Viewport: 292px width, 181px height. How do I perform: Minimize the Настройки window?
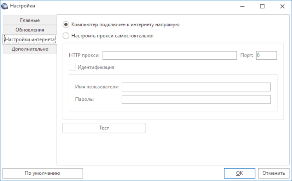click(242, 6)
